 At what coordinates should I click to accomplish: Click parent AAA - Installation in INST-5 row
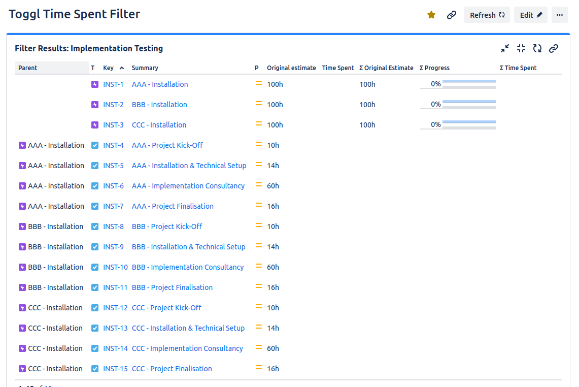pos(56,166)
